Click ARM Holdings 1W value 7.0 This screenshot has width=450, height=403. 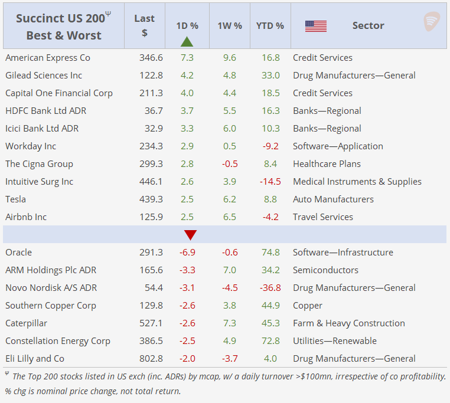pos(230,270)
